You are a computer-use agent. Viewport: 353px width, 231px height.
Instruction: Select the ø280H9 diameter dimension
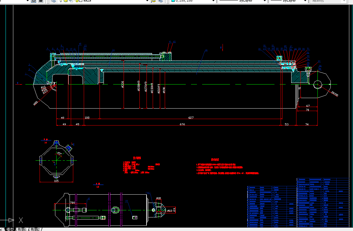(139, 86)
